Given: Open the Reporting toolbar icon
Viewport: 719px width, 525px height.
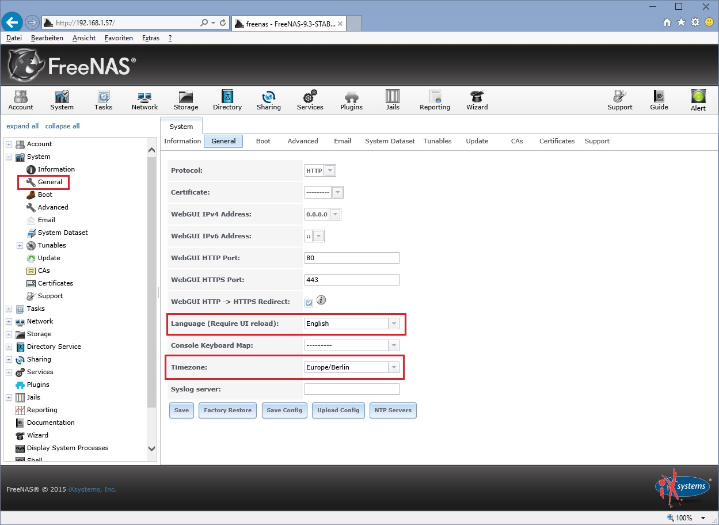Looking at the screenshot, I should click(435, 100).
